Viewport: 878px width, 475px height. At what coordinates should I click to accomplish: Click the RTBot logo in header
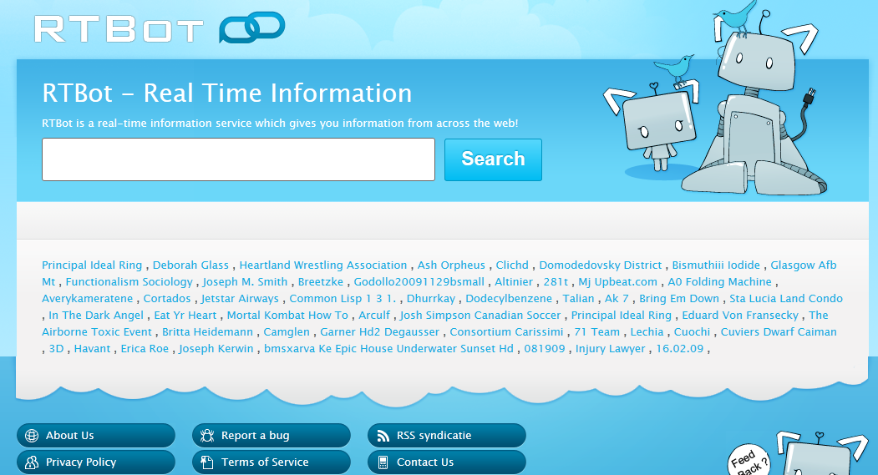(x=160, y=28)
